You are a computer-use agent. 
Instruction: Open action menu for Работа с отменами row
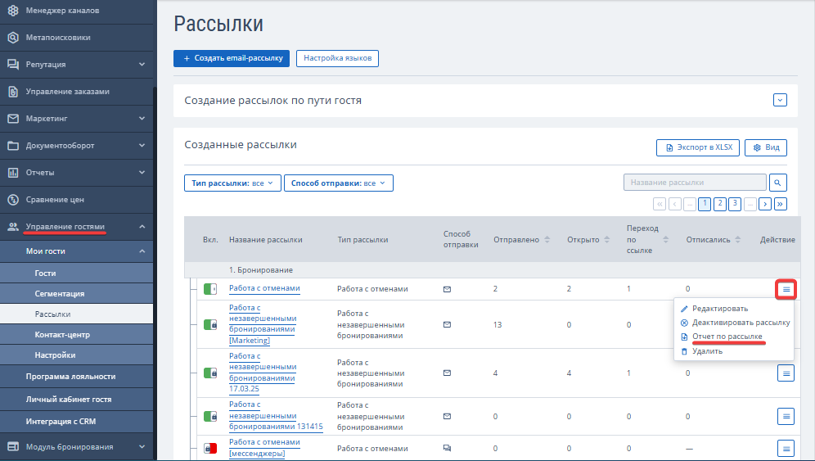click(786, 289)
